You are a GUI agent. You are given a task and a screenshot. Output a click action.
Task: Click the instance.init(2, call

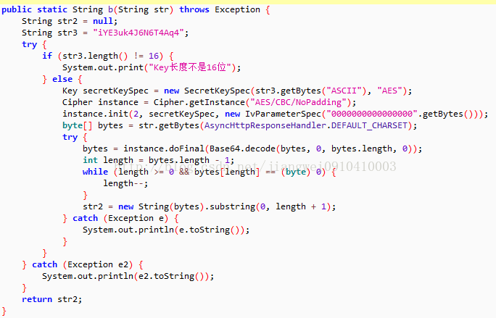click(102, 114)
